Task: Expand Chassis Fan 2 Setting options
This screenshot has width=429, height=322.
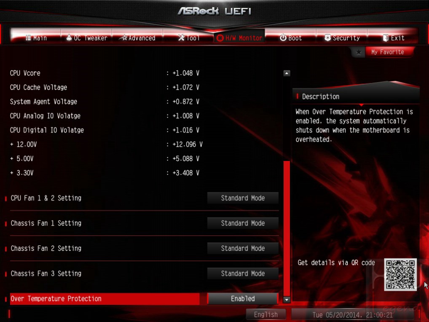Action: [x=243, y=248]
